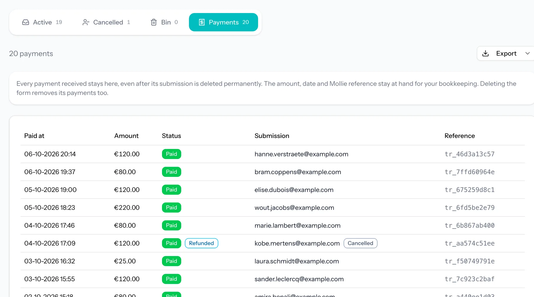Click reference tr_f50749791e
534x297 pixels.
point(470,261)
